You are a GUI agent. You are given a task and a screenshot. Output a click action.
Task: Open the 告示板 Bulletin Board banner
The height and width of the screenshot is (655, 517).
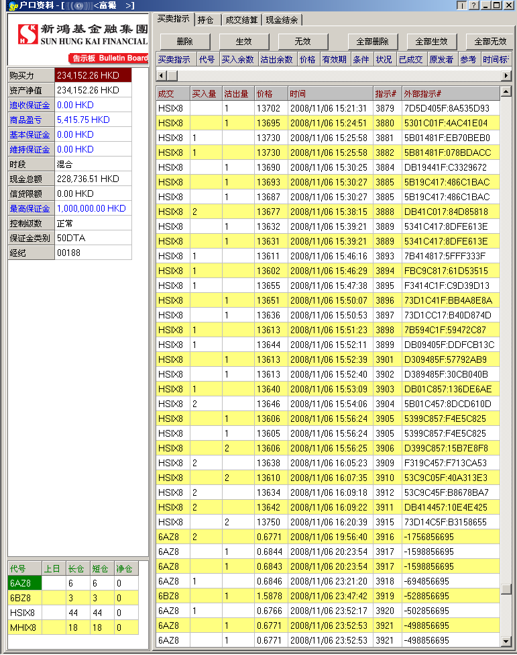[x=109, y=58]
